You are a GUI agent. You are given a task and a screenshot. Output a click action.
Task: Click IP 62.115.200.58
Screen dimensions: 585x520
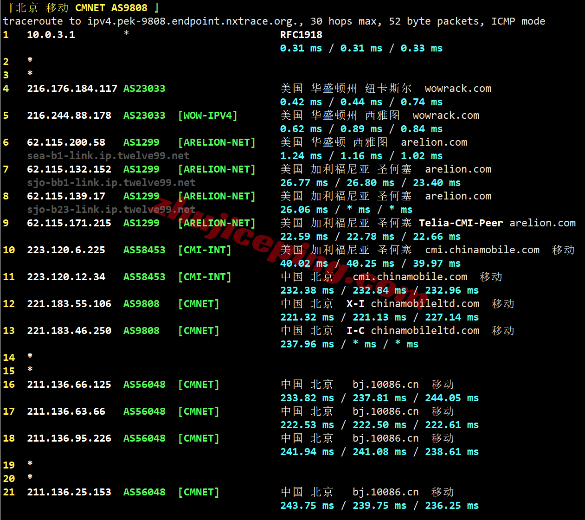tap(66, 142)
